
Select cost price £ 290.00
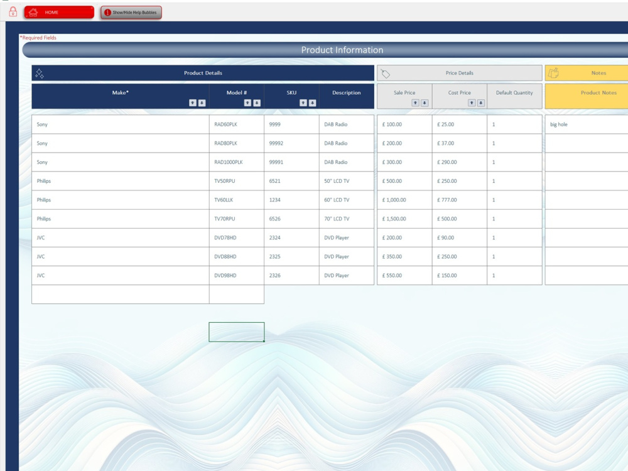460,162
